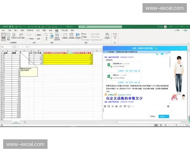This screenshot has width=190, height=152.
Task: Open the Developer (开发工具) ribbon tab
Action: 65,30
